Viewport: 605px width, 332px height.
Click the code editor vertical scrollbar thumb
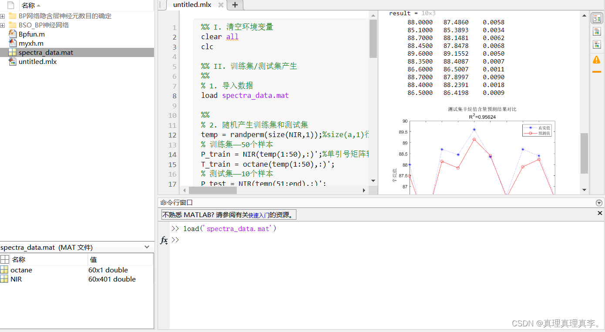point(373,38)
